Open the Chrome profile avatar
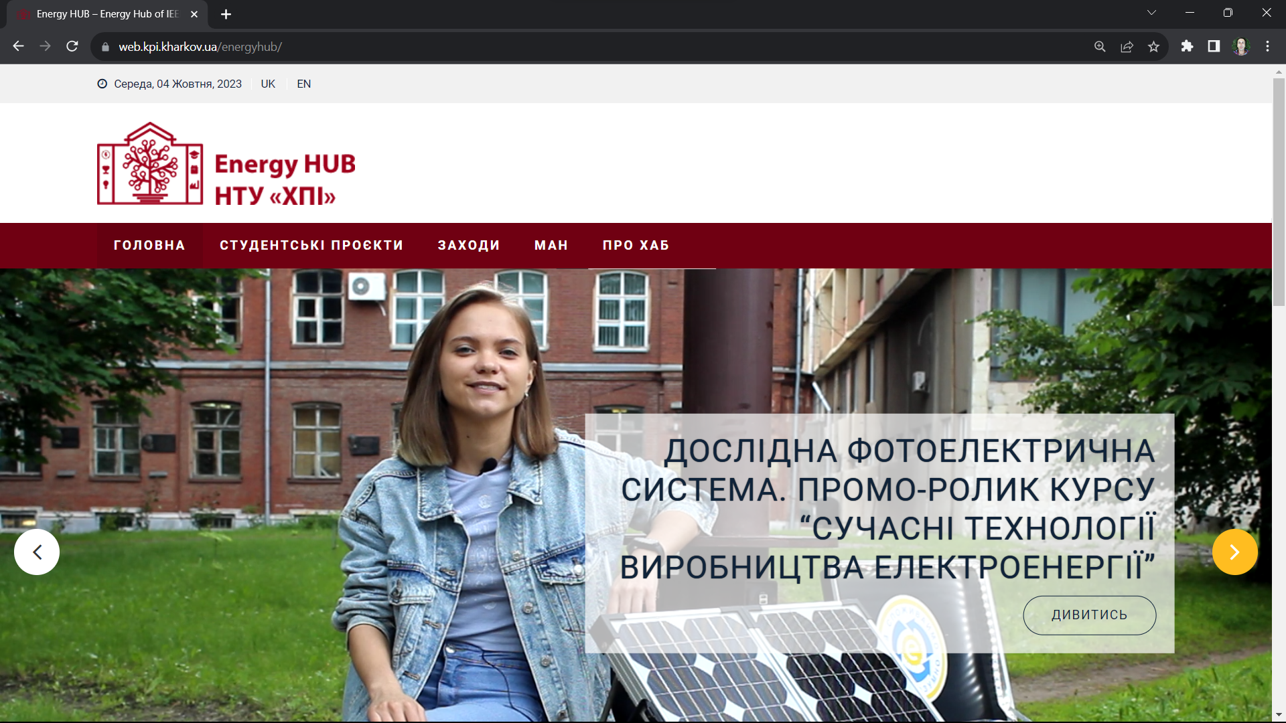Image resolution: width=1286 pixels, height=723 pixels. point(1241,46)
